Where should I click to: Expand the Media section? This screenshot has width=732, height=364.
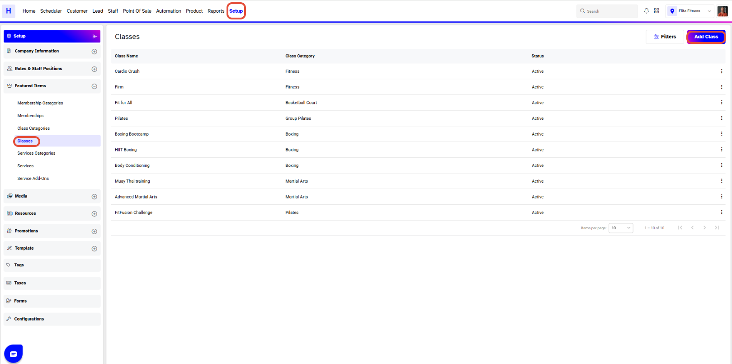tap(94, 197)
